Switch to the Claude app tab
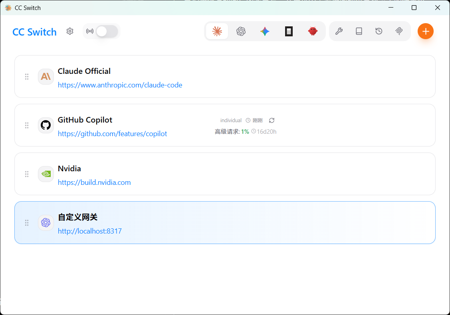Image resolution: width=450 pixels, height=315 pixels. pyautogui.click(x=217, y=31)
